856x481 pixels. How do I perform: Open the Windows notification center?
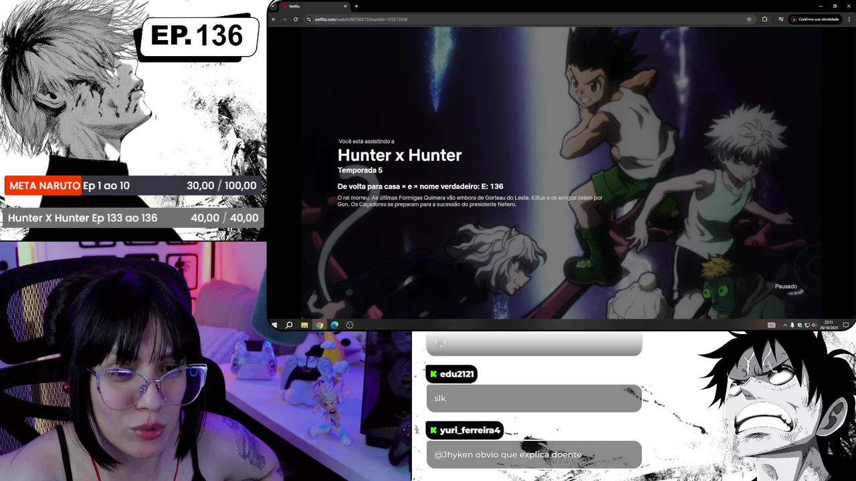(x=846, y=325)
